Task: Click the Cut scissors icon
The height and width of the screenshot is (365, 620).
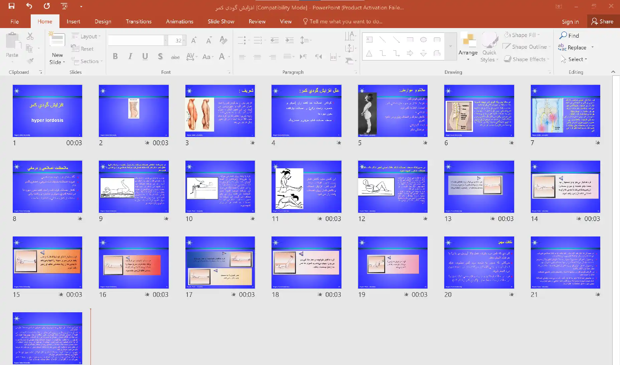Action: click(30, 36)
